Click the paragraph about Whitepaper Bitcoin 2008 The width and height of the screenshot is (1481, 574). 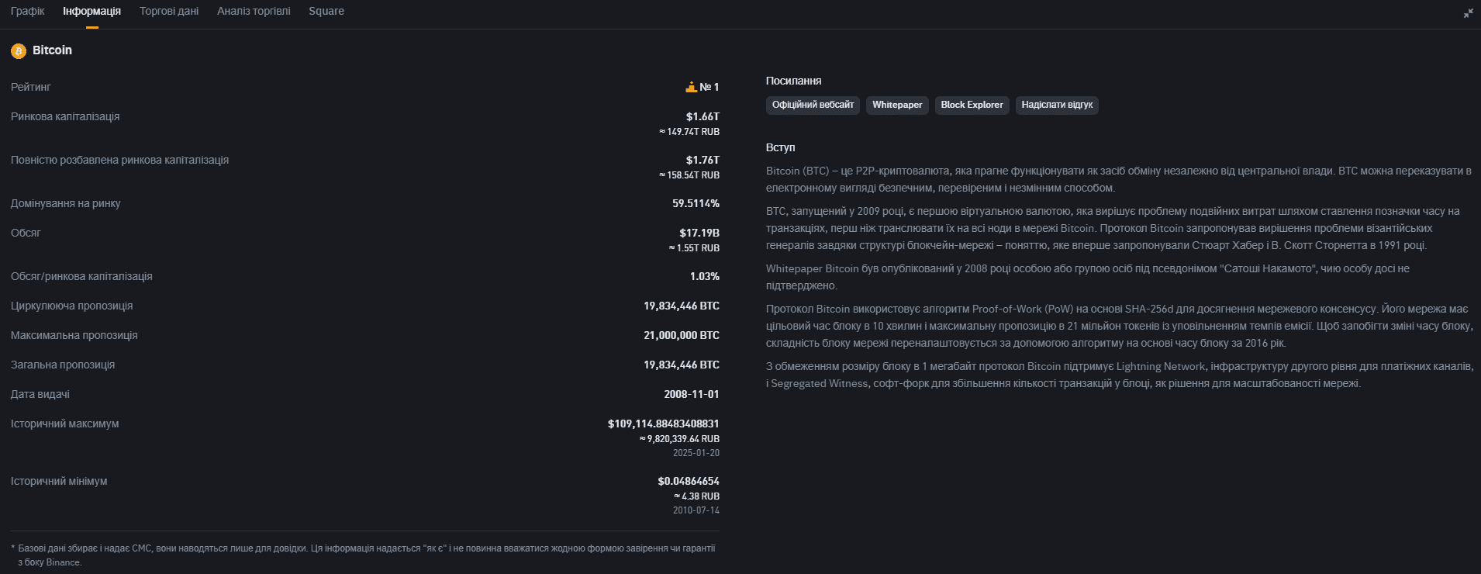click(1088, 277)
